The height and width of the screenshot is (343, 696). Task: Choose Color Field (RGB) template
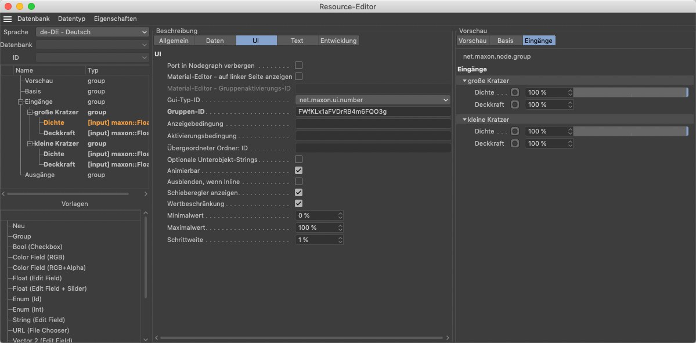pyautogui.click(x=38, y=257)
